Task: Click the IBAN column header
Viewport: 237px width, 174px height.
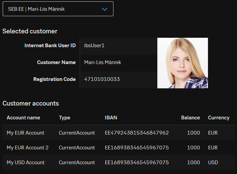Action: click(111, 118)
